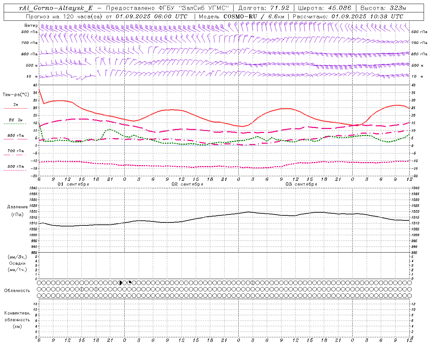Click the 500 гПа temperature legend entry
Image resolution: width=429 pixels, height=343 pixels.
(x=15, y=166)
